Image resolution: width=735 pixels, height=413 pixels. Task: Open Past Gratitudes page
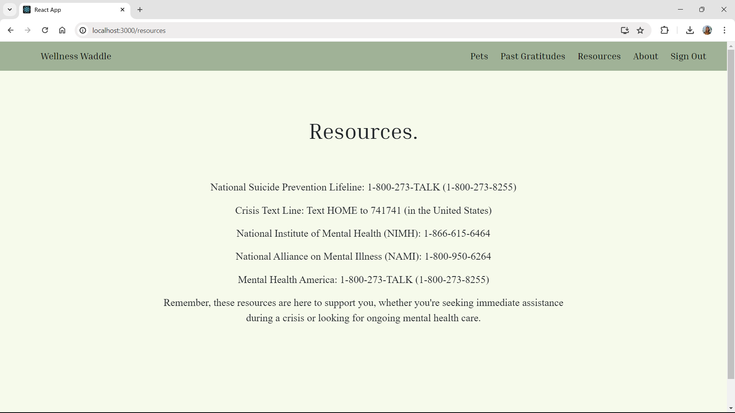point(532,56)
